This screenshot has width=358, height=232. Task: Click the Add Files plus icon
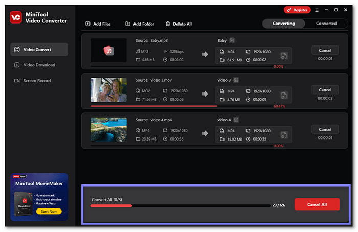[88, 24]
